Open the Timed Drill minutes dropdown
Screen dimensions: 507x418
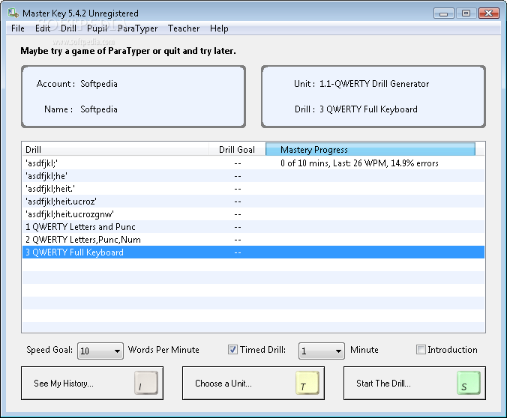click(322, 351)
